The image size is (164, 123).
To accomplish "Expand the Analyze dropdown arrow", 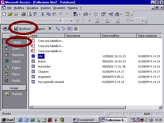I will click(90, 14).
